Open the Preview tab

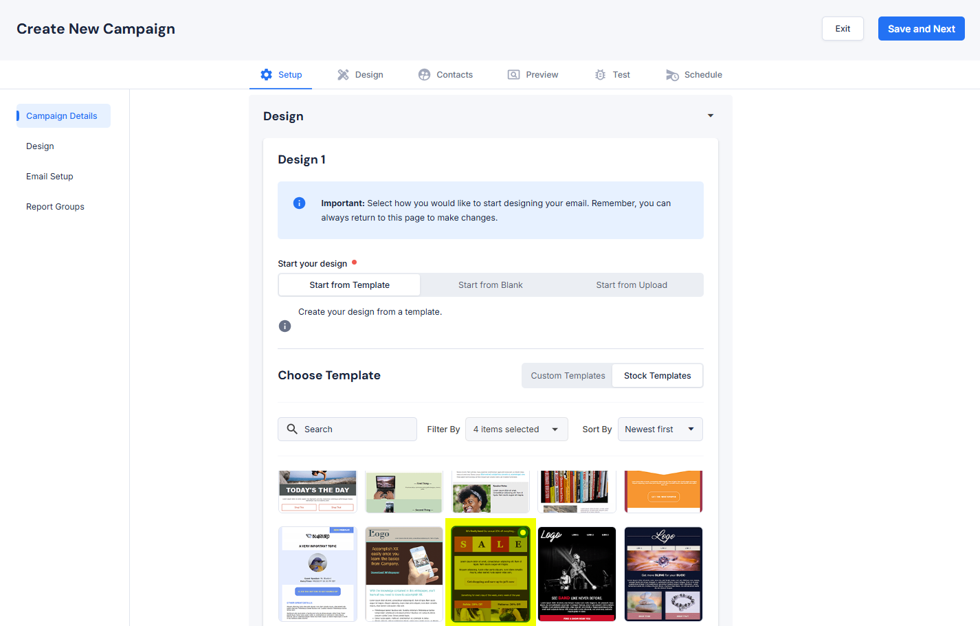533,74
